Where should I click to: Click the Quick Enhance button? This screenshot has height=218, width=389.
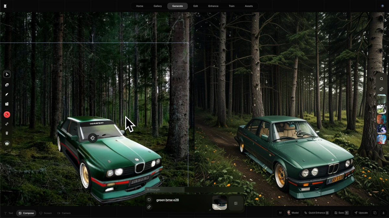click(x=316, y=213)
